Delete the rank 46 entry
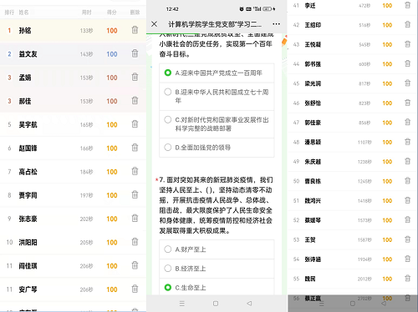The width and height of the screenshot is (418, 312). point(407,103)
